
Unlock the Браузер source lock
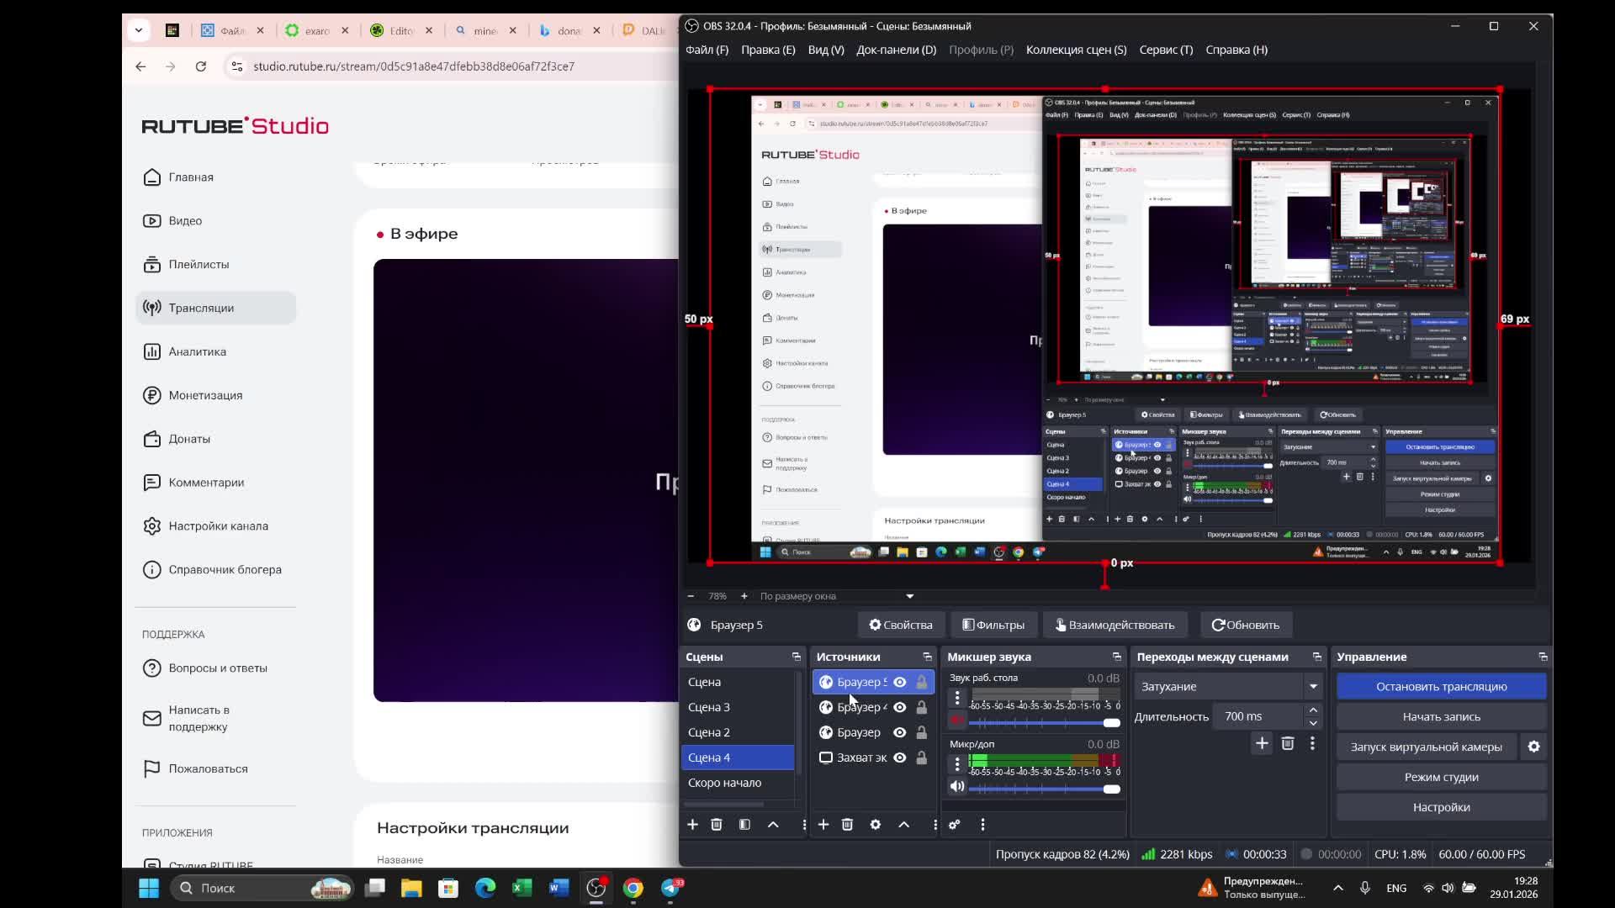coord(922,732)
